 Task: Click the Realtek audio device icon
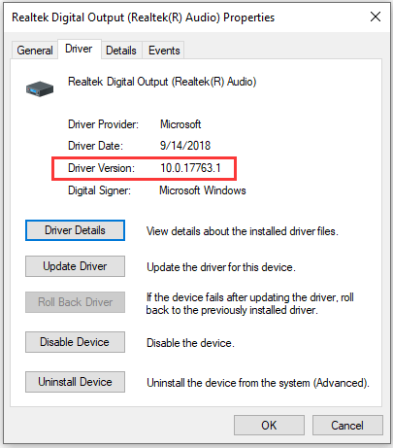40,89
